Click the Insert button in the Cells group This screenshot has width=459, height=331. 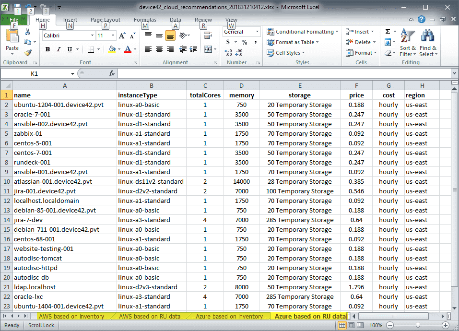[360, 32]
